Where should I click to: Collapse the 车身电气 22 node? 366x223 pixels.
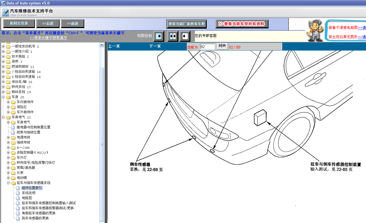pos(3,117)
